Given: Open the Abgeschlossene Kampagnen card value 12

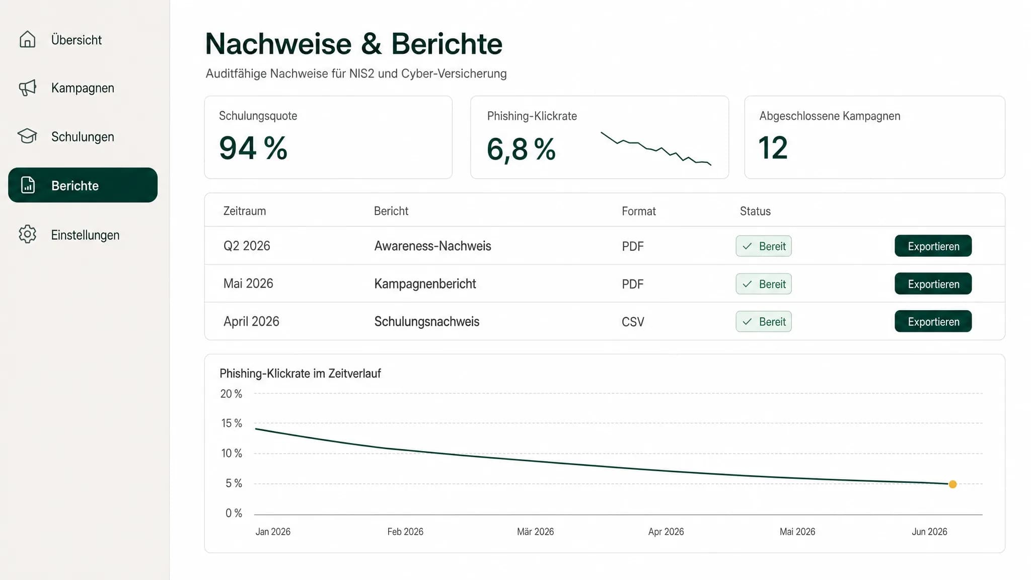Looking at the screenshot, I should (x=773, y=148).
